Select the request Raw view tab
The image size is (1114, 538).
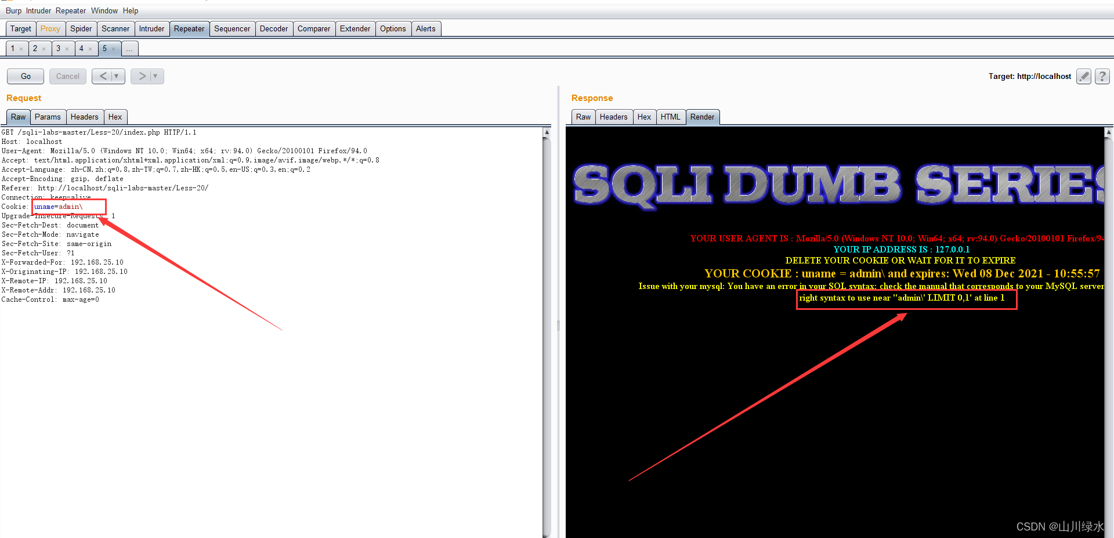point(19,117)
